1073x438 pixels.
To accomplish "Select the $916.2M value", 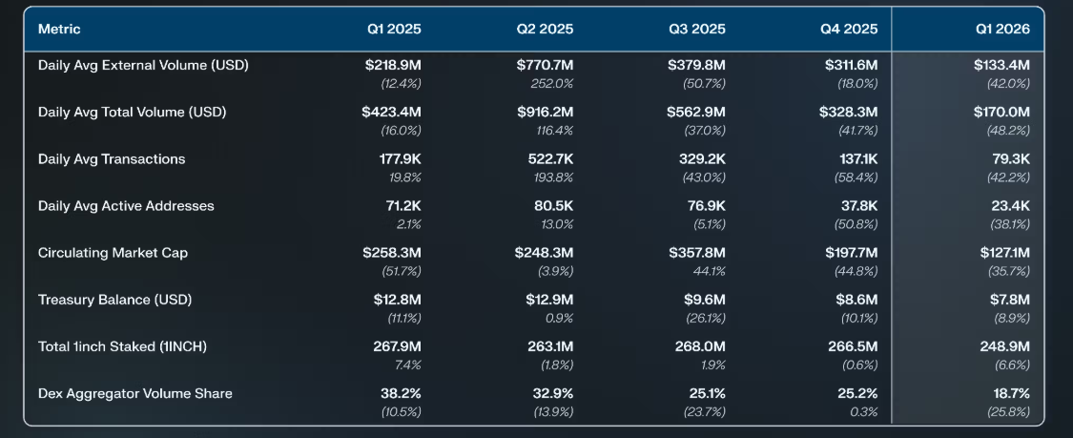I will (545, 113).
